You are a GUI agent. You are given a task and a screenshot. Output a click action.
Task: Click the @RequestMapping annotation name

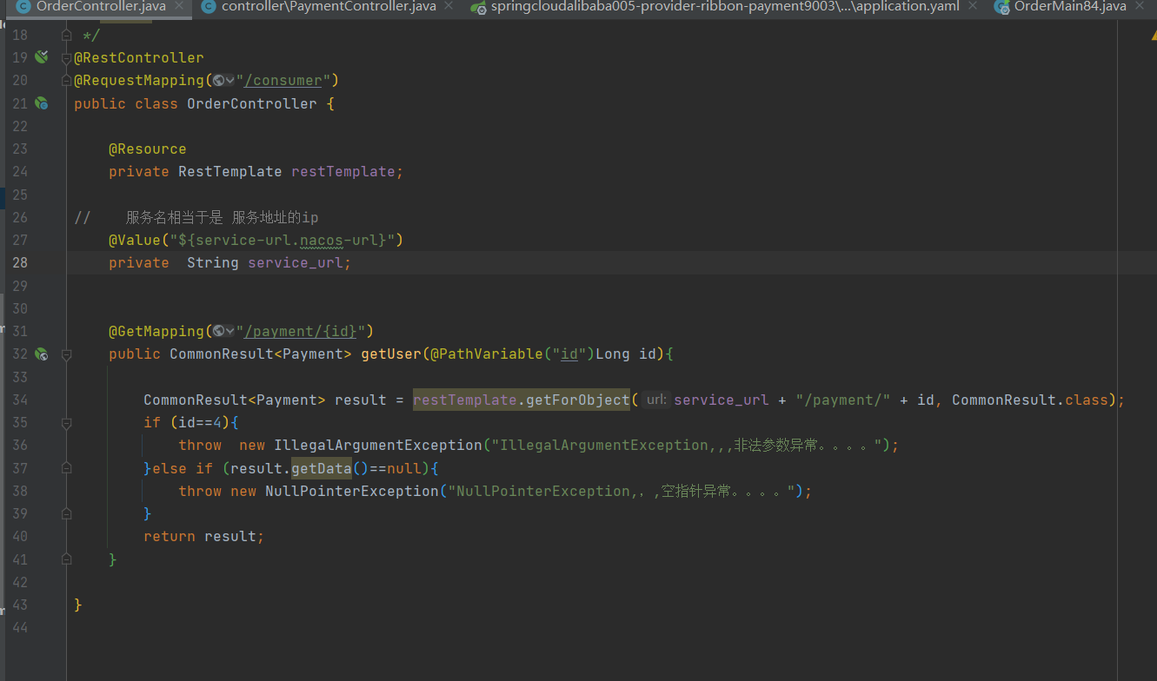[x=139, y=81]
